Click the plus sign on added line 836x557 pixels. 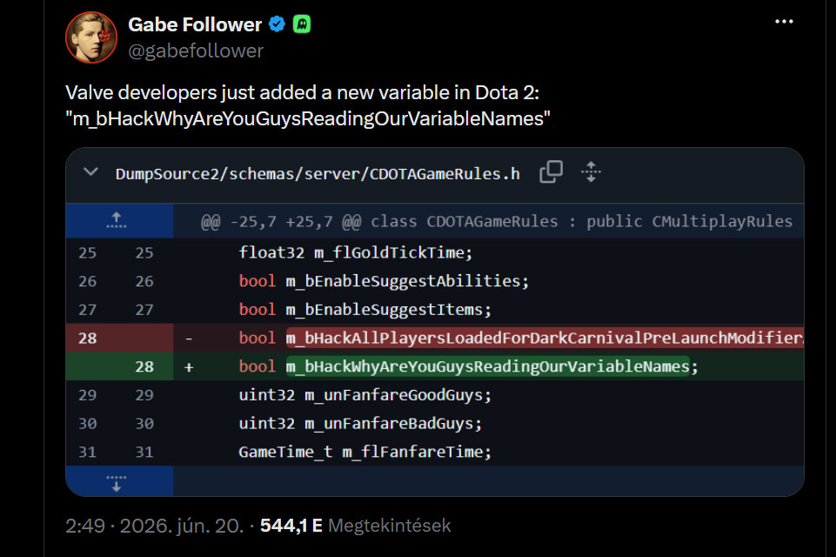pos(189,367)
